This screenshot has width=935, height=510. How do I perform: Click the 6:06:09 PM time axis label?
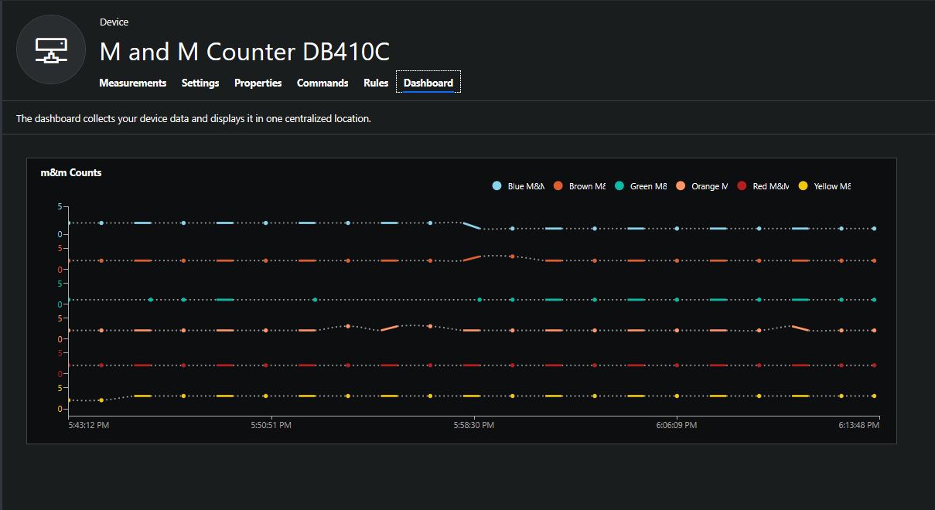[677, 425]
